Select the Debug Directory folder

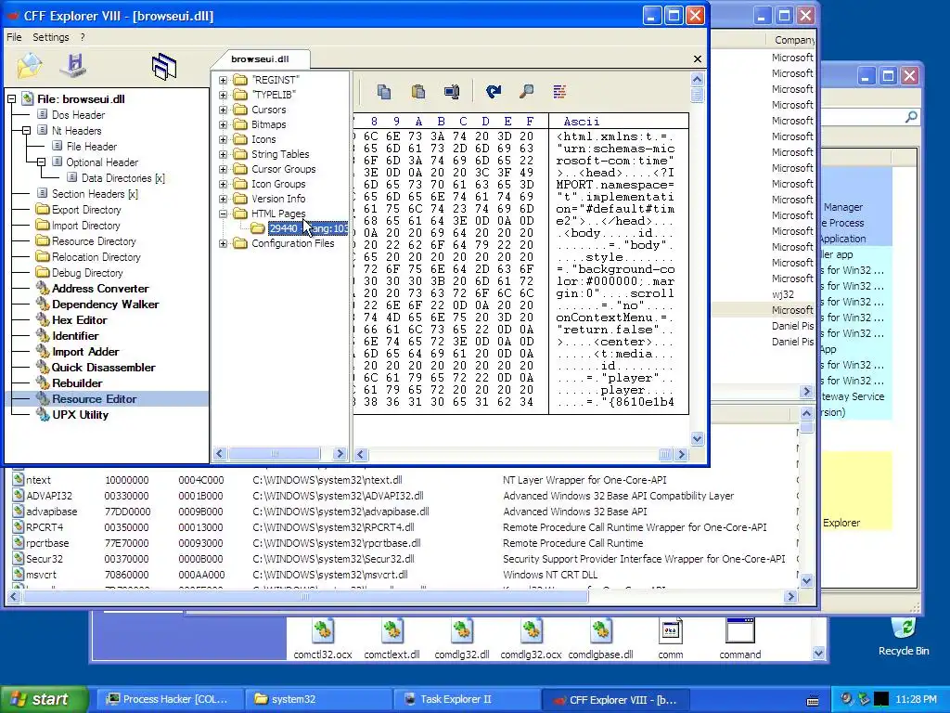pyautogui.click(x=86, y=273)
